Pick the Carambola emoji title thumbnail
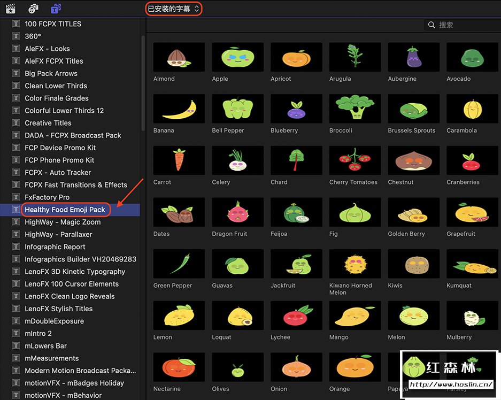This screenshot has height=400, width=501. [472, 109]
